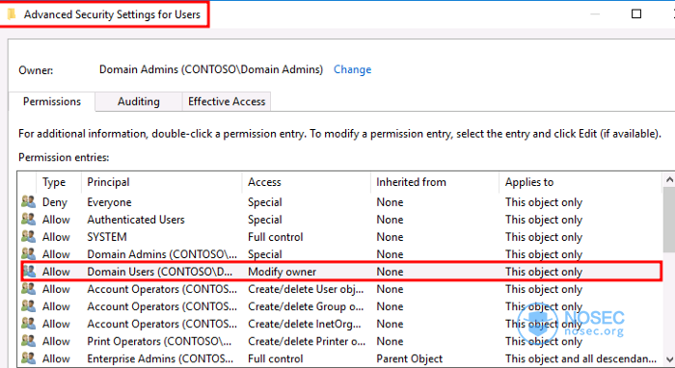
Task: Sort entries by Principal column header
Action: point(161,182)
